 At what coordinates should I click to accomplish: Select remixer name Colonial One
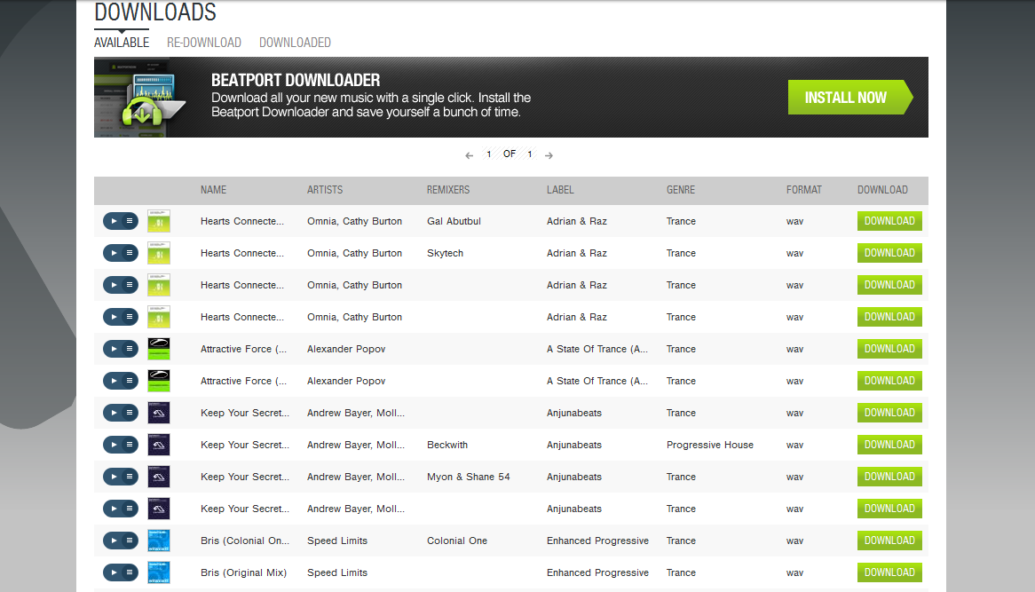[x=457, y=541]
